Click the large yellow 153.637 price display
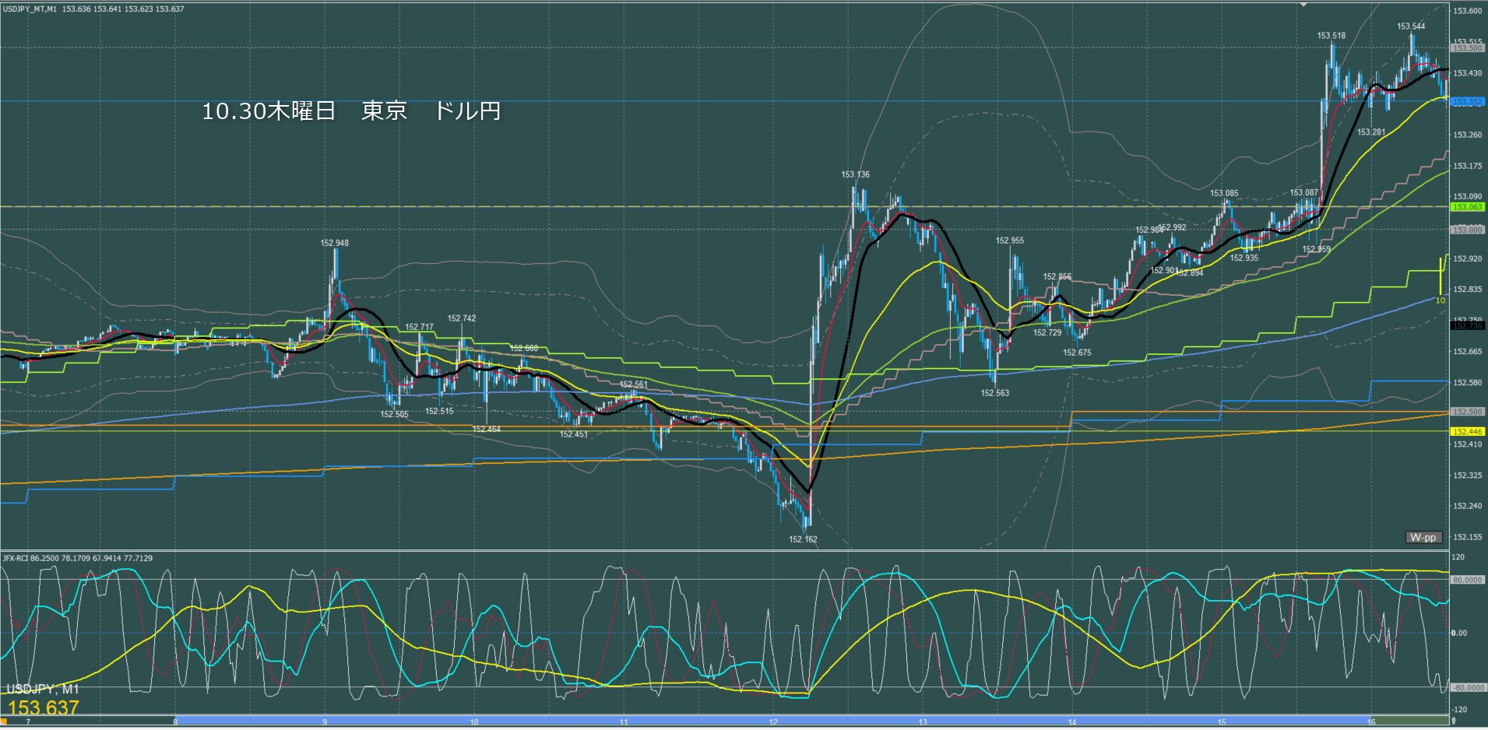1488x730 pixels. click(44, 707)
